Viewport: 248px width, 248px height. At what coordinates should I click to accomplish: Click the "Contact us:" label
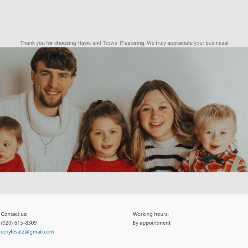pyautogui.click(x=14, y=214)
